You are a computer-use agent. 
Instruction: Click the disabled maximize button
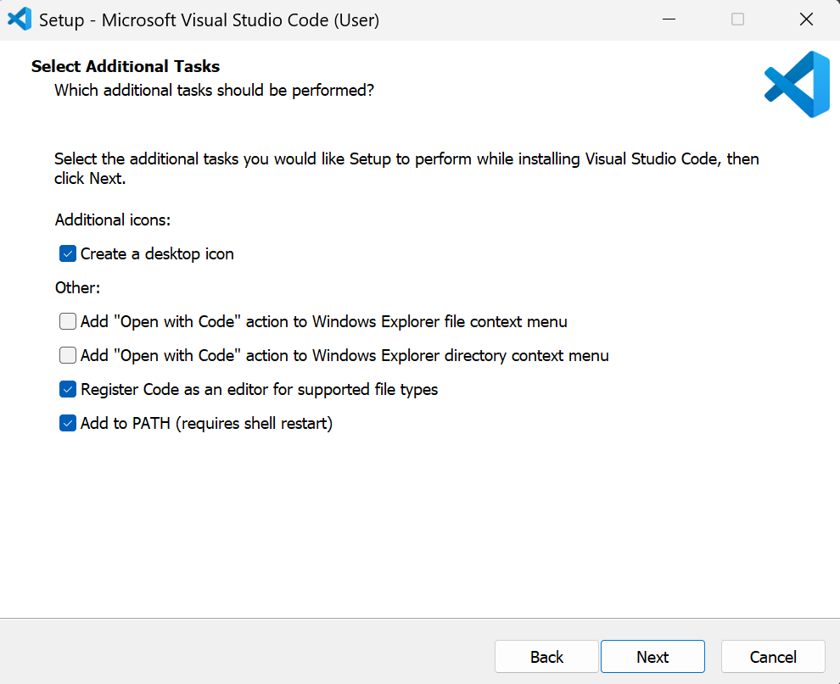click(x=737, y=19)
